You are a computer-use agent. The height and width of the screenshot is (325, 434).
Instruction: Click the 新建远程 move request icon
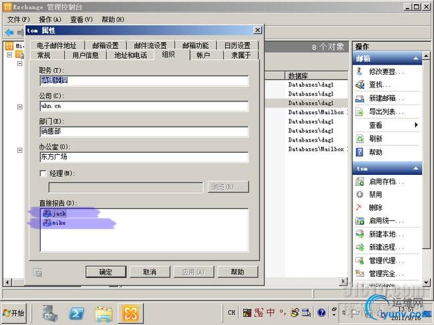[359, 247]
